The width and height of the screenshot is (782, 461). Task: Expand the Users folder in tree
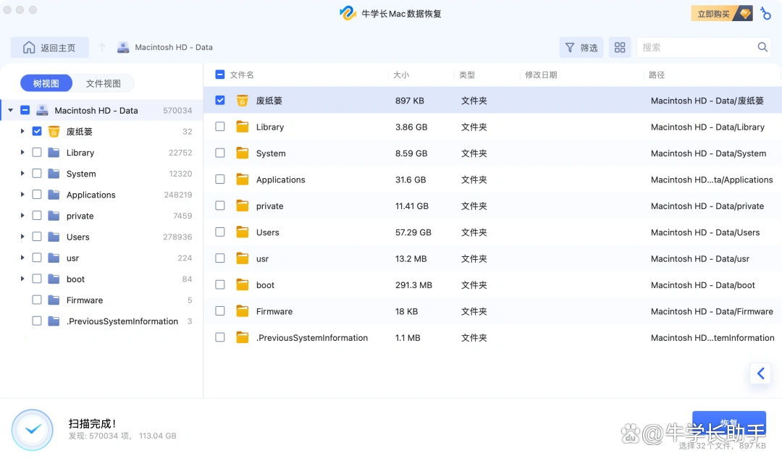tap(22, 237)
